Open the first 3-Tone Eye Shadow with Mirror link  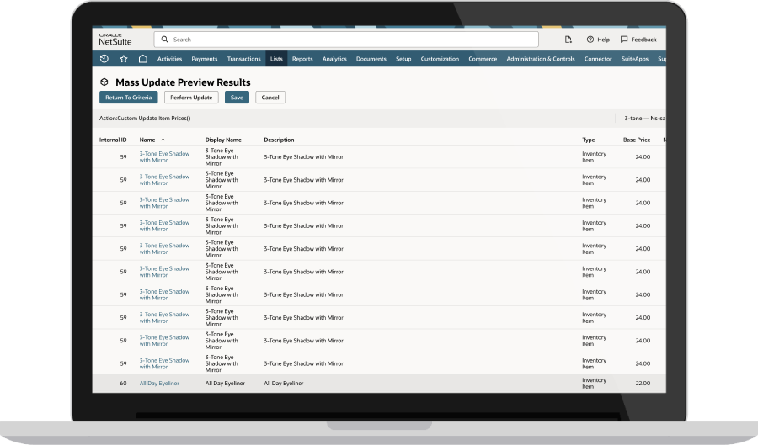(164, 156)
